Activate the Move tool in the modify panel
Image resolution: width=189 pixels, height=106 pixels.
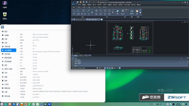pyautogui.click(x=96, y=12)
